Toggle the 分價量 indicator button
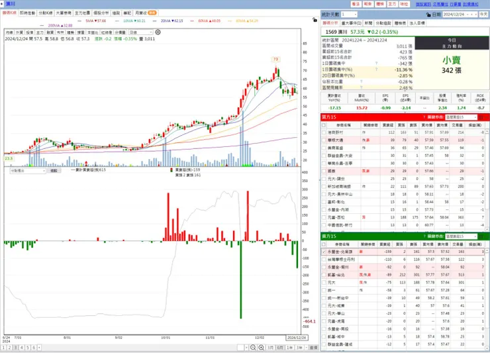Image resolution: width=490 pixels, height=353 pixels. (x=120, y=32)
